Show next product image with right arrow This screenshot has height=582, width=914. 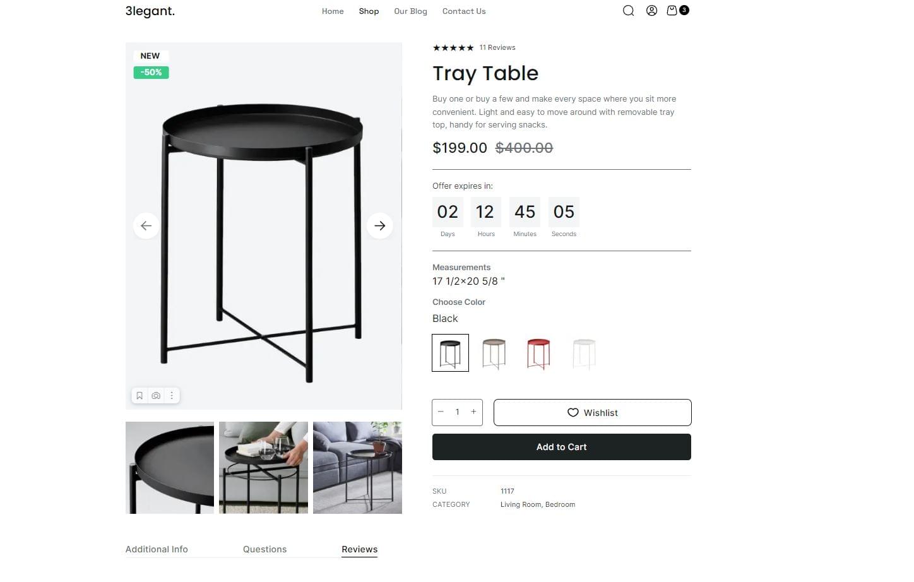point(380,225)
